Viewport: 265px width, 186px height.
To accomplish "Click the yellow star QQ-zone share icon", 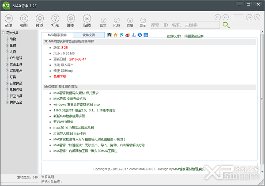I will point(116,35).
